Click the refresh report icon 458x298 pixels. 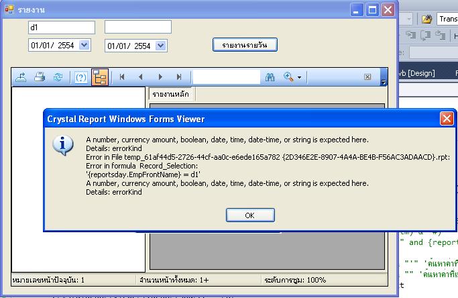(x=58, y=77)
